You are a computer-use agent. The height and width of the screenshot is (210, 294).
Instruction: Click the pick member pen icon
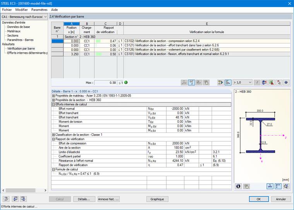[x=279, y=83]
